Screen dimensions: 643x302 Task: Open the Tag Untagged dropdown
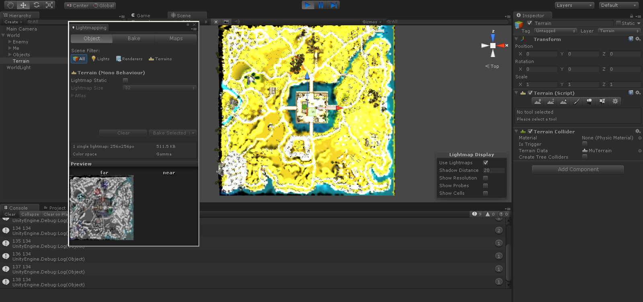555,31
